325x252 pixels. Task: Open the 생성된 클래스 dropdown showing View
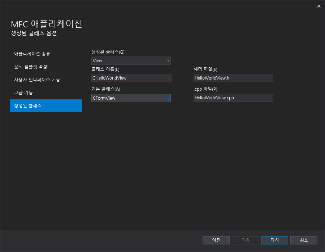click(x=131, y=61)
